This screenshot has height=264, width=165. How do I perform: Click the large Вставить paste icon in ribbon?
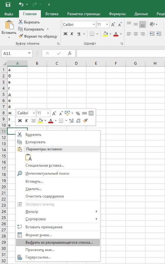tap(9, 25)
